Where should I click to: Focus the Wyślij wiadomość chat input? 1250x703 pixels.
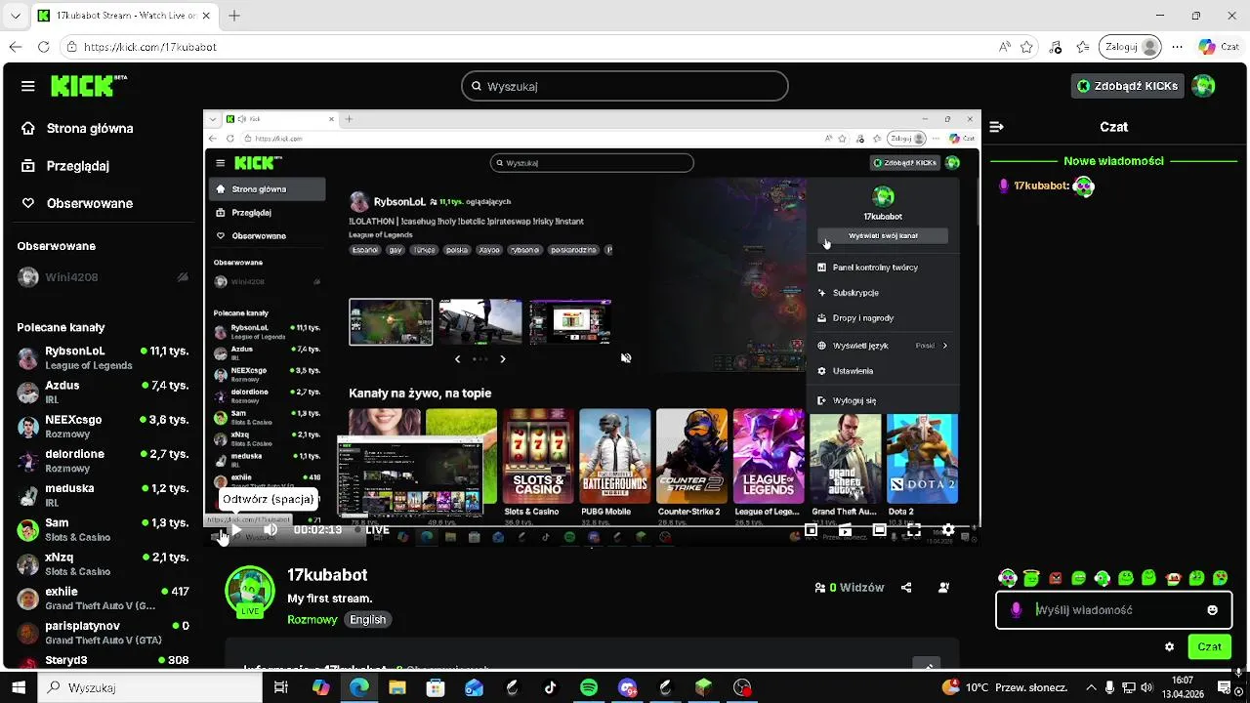[1113, 610]
